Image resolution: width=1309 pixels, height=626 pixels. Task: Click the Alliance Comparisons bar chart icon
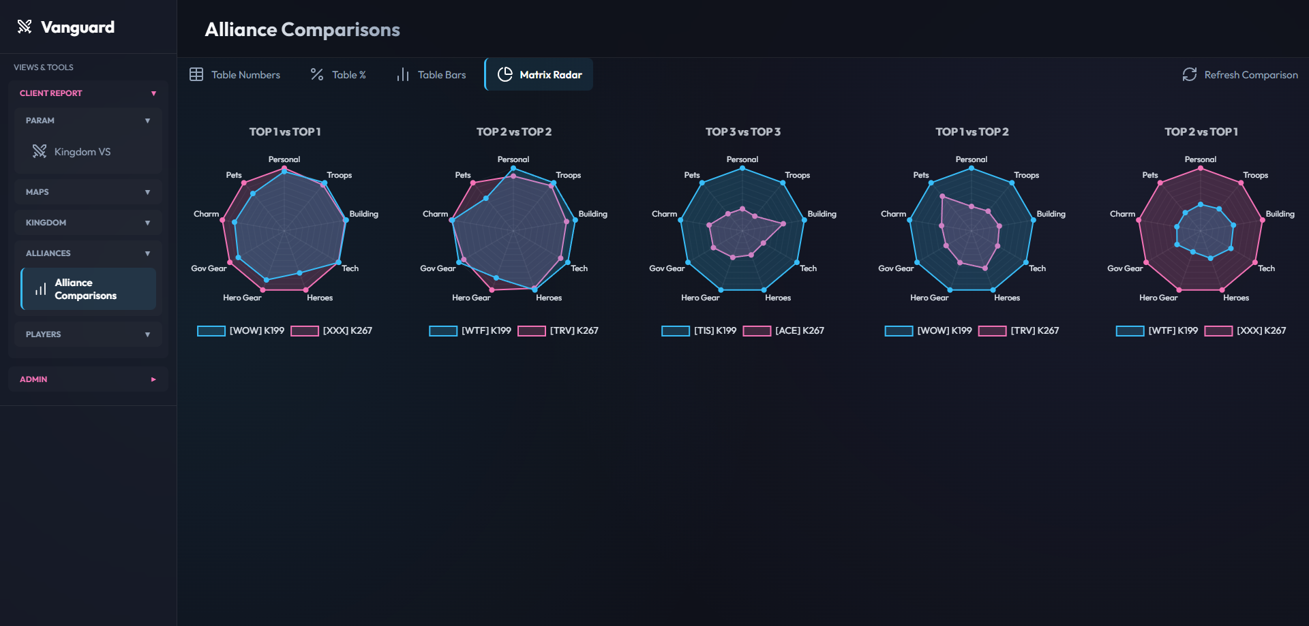coord(41,289)
